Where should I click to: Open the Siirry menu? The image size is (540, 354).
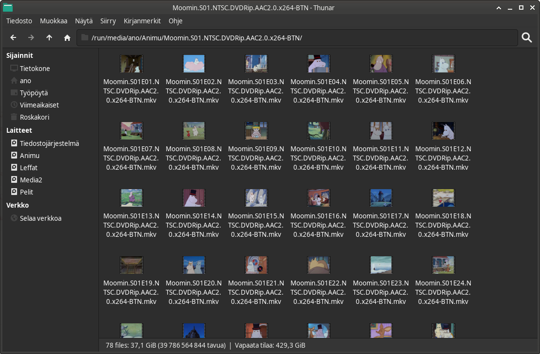tap(108, 21)
